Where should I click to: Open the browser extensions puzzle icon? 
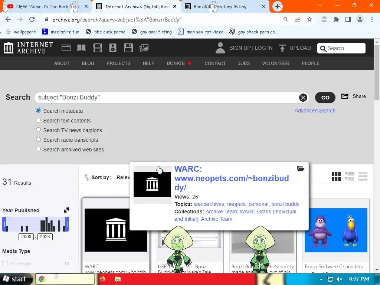click(336, 19)
